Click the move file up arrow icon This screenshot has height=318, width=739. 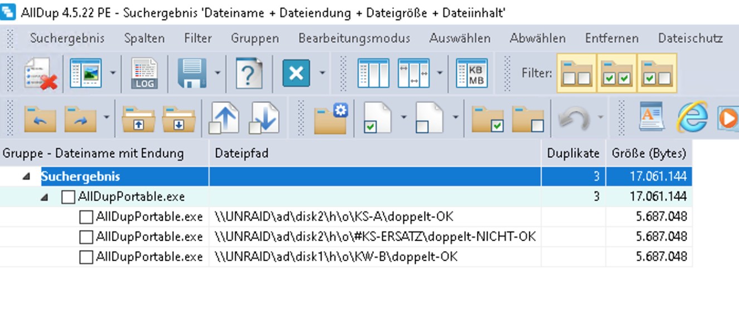coord(224,118)
